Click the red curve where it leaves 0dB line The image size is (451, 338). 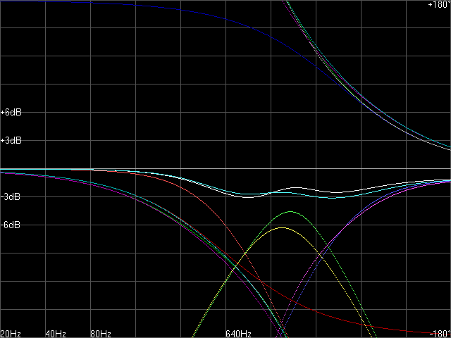click(x=106, y=170)
